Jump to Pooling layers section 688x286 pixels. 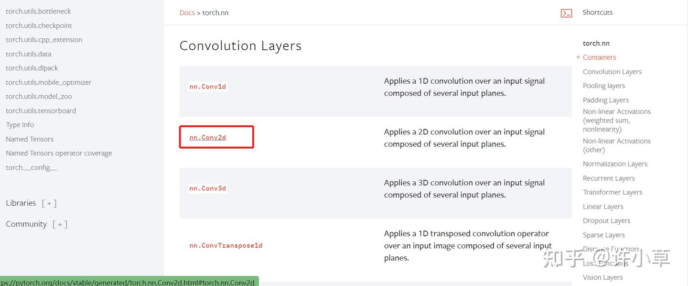click(x=603, y=86)
